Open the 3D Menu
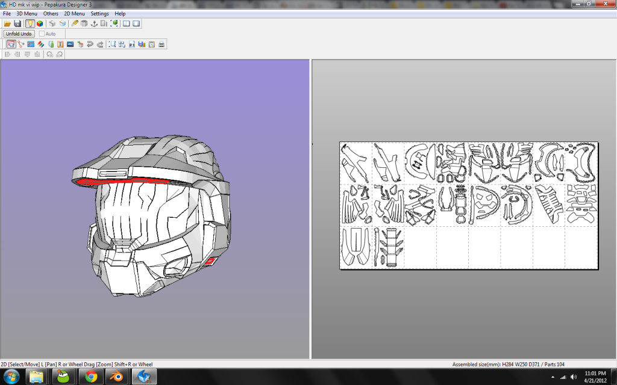617x385 pixels. [x=27, y=13]
